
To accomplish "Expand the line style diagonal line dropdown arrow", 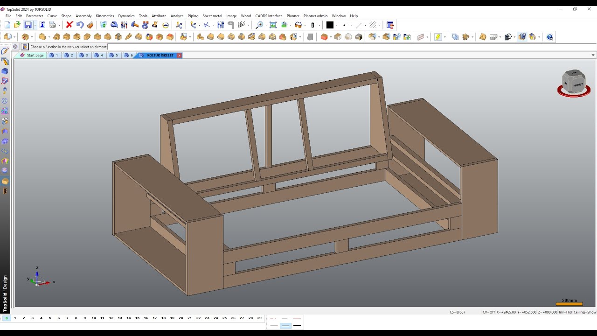I will 365,25.
